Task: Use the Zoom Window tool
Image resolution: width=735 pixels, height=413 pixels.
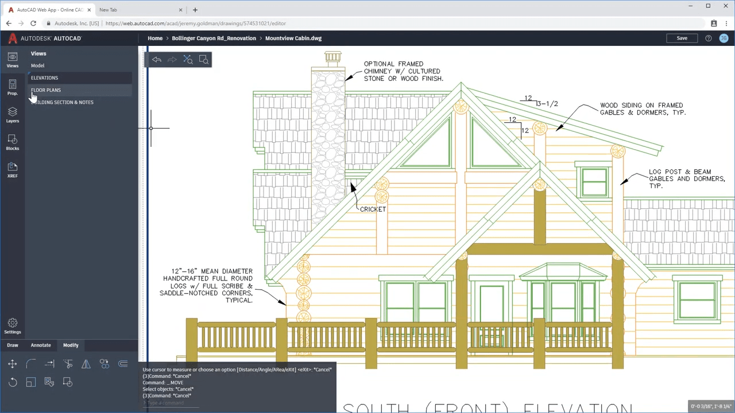Action: pyautogui.click(x=203, y=59)
